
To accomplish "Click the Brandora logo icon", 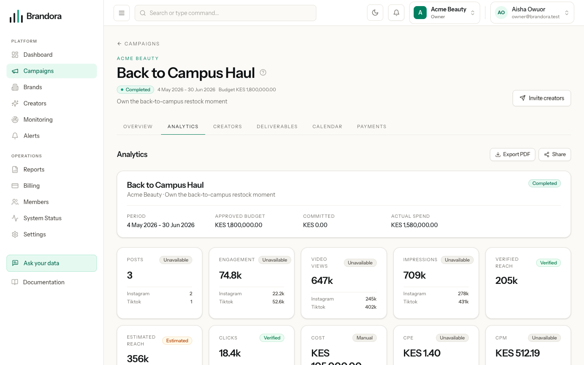I will (16, 16).
